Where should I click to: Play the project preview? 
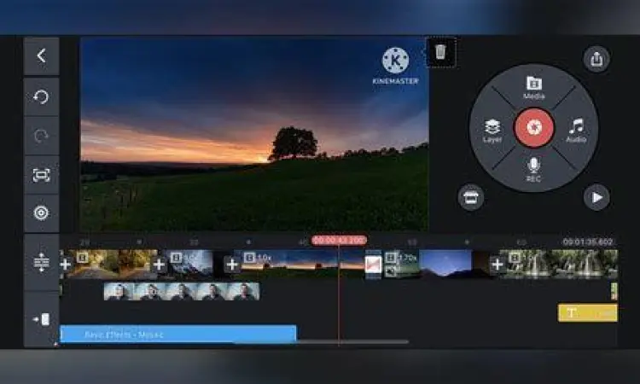coord(596,197)
